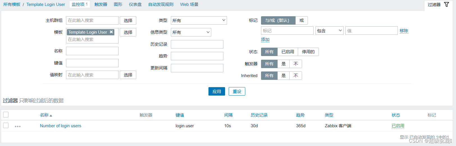Open the 类型 dropdown
456x146 pixels.
coord(199,20)
